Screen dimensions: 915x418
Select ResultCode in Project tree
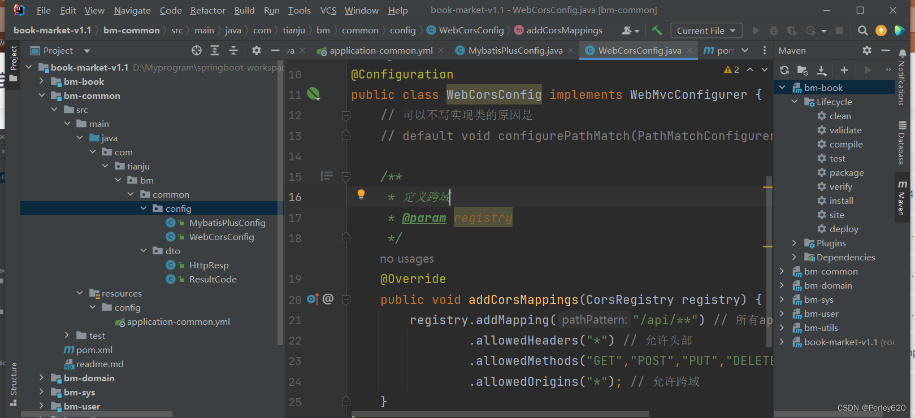(x=213, y=279)
